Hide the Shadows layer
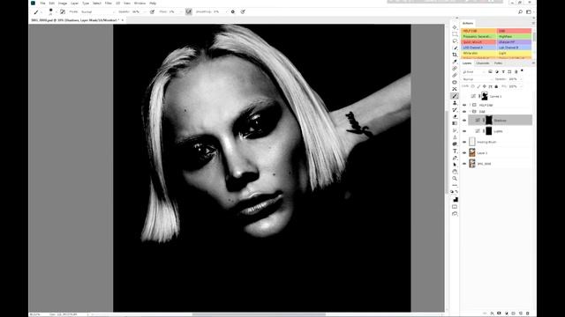 [464, 121]
